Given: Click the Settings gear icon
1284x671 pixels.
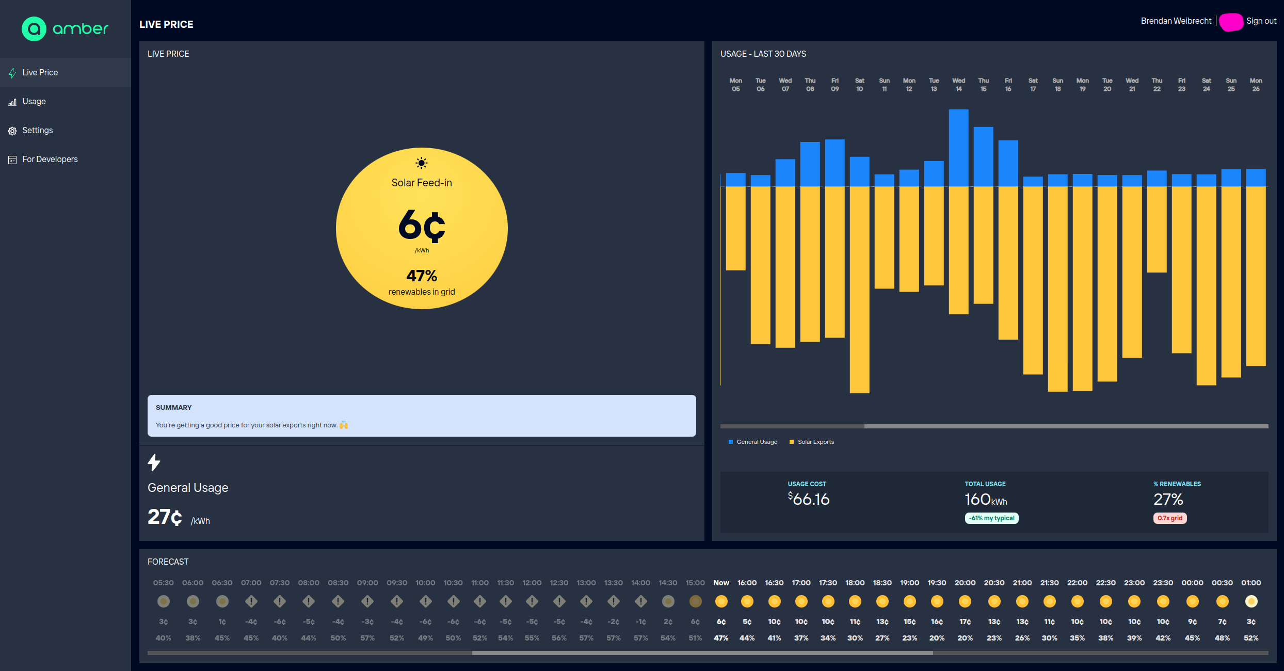Looking at the screenshot, I should 12,131.
